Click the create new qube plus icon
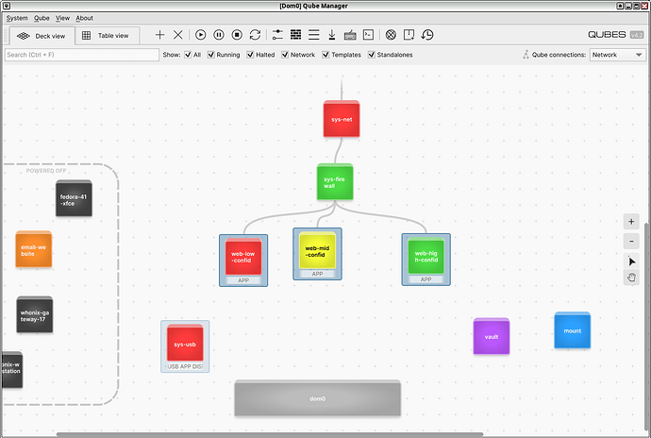Image resolution: width=651 pixels, height=438 pixels. point(159,35)
